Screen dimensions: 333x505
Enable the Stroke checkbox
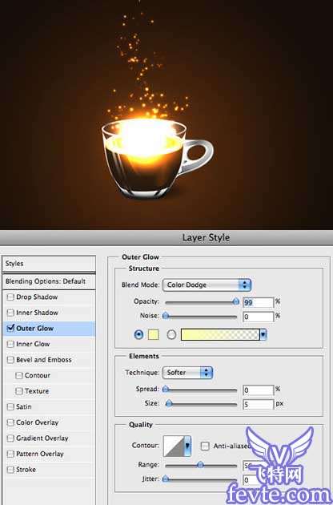10,470
